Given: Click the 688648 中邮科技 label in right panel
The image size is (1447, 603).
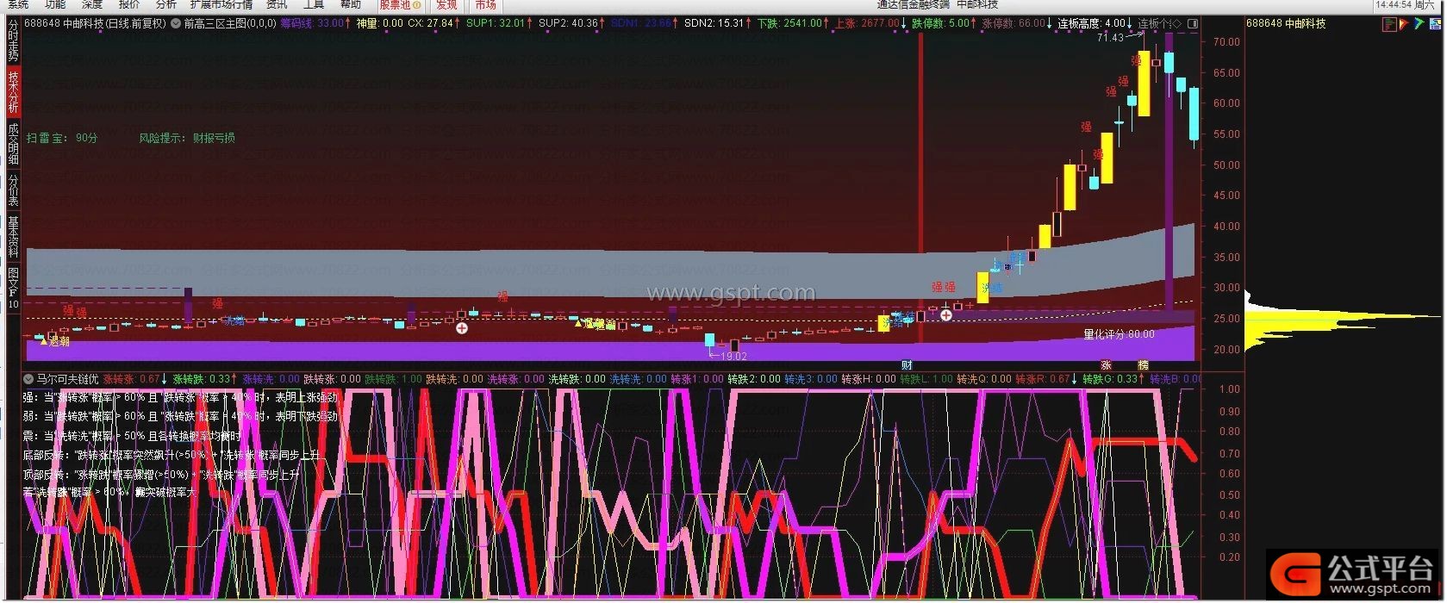Looking at the screenshot, I should 1286,23.
